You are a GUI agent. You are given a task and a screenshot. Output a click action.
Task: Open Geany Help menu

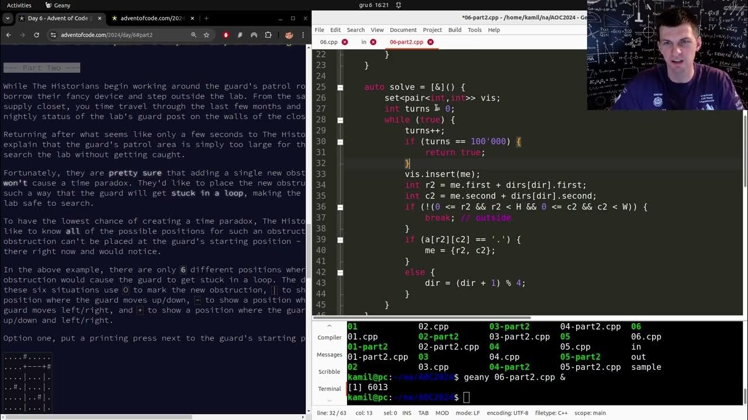[x=494, y=30]
